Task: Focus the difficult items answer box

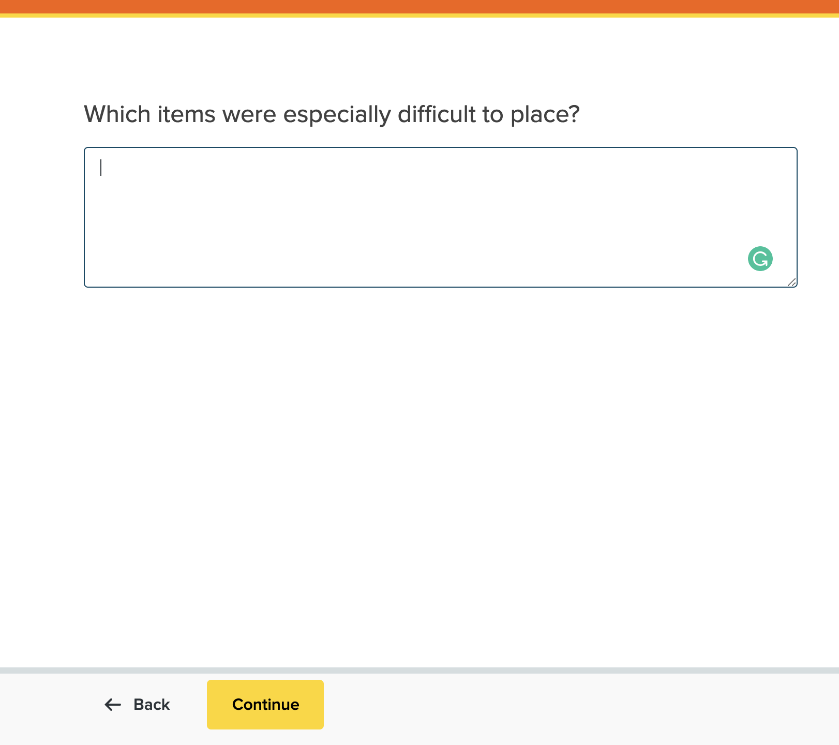Action: click(440, 217)
